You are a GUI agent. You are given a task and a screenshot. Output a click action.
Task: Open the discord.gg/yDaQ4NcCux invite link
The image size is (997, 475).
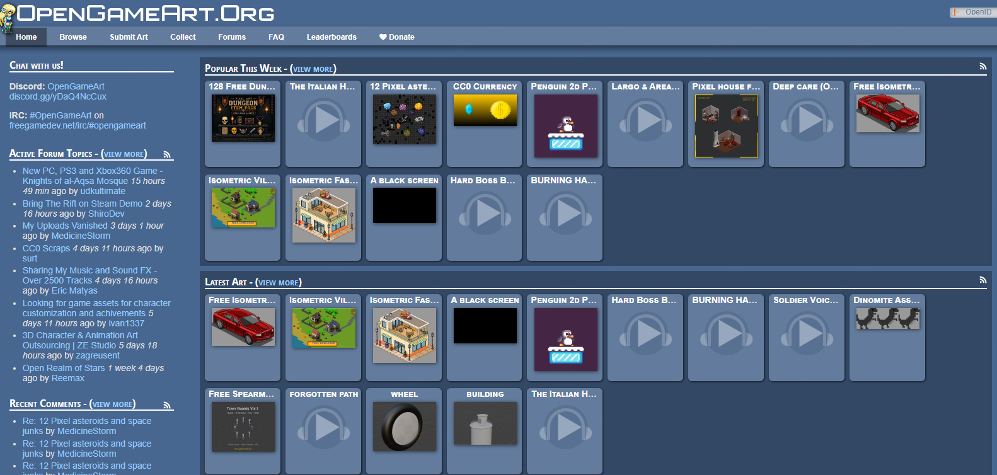pyautogui.click(x=58, y=96)
